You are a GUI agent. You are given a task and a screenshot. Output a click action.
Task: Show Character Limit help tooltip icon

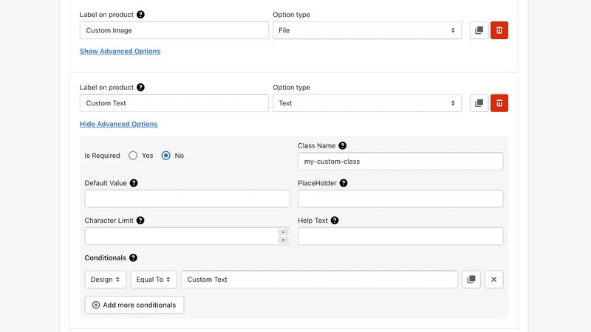(x=140, y=220)
